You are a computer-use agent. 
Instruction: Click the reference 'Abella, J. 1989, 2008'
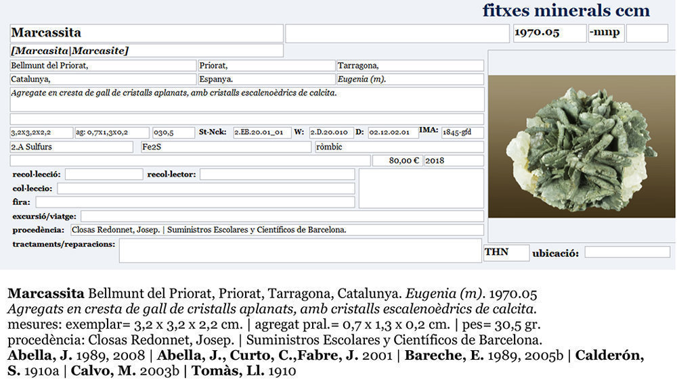77,355
